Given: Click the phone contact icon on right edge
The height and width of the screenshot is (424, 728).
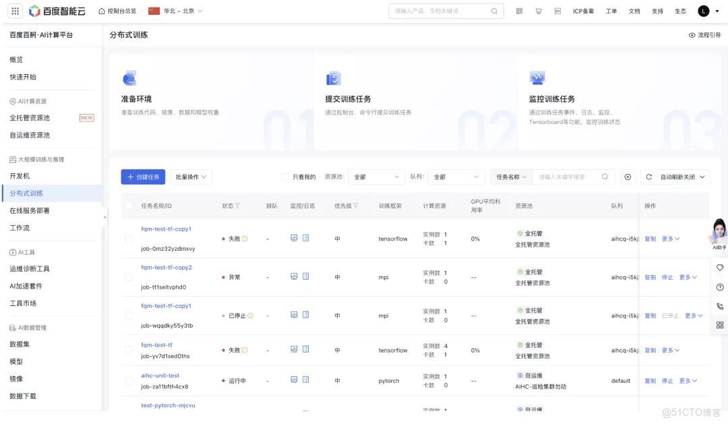Looking at the screenshot, I should 720,306.
